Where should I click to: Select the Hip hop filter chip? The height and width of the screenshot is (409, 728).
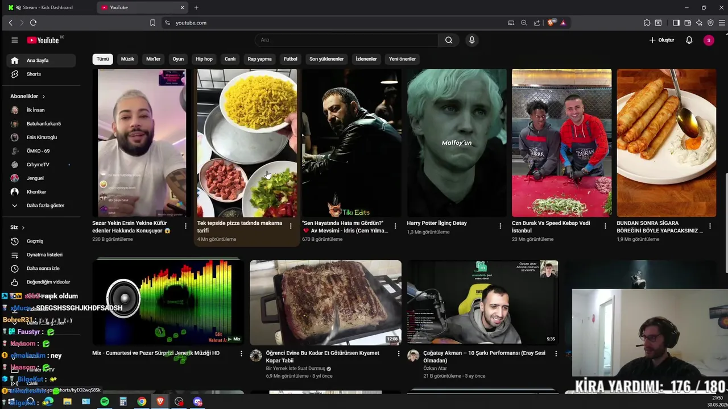[204, 59]
